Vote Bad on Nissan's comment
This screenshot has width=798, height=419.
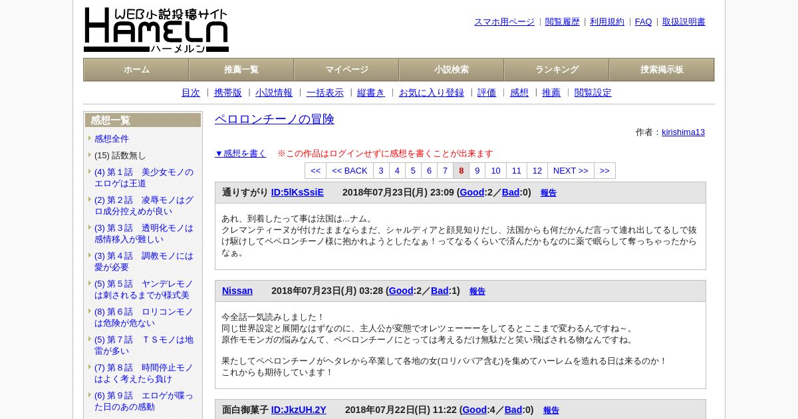click(x=440, y=291)
